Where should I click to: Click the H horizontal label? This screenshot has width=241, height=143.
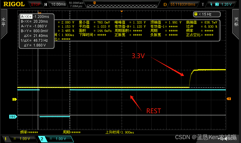point(46,4)
